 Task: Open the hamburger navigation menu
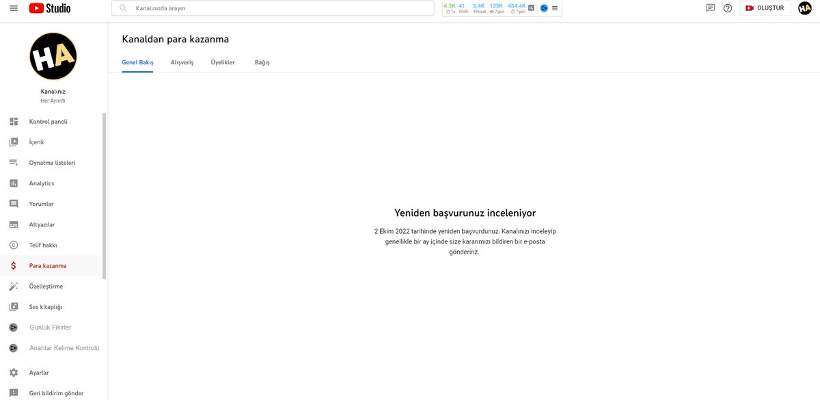pyautogui.click(x=14, y=8)
